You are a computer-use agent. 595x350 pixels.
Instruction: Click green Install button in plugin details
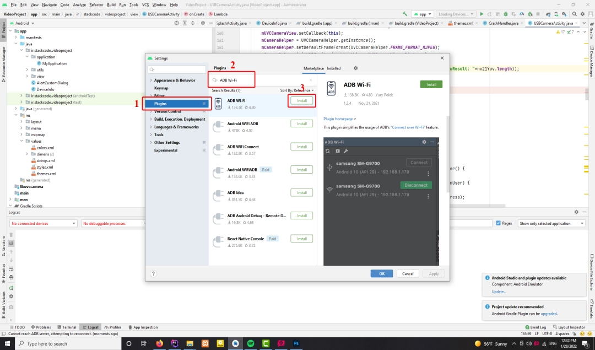[x=431, y=85]
